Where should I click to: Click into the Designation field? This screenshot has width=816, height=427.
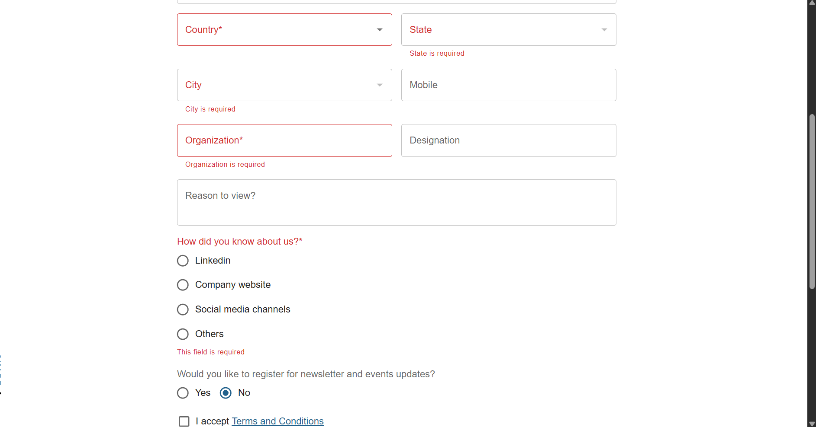(508, 140)
